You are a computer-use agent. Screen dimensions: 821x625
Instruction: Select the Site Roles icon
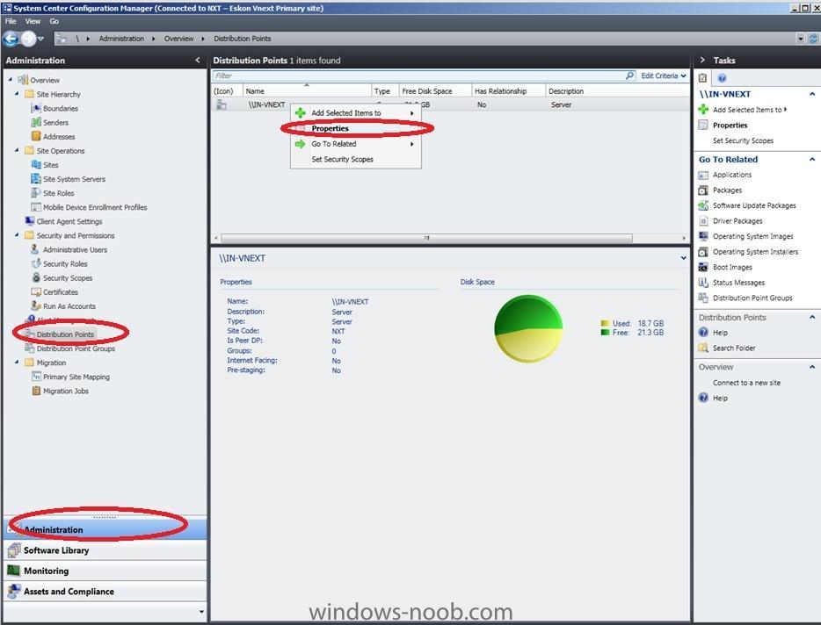36,193
